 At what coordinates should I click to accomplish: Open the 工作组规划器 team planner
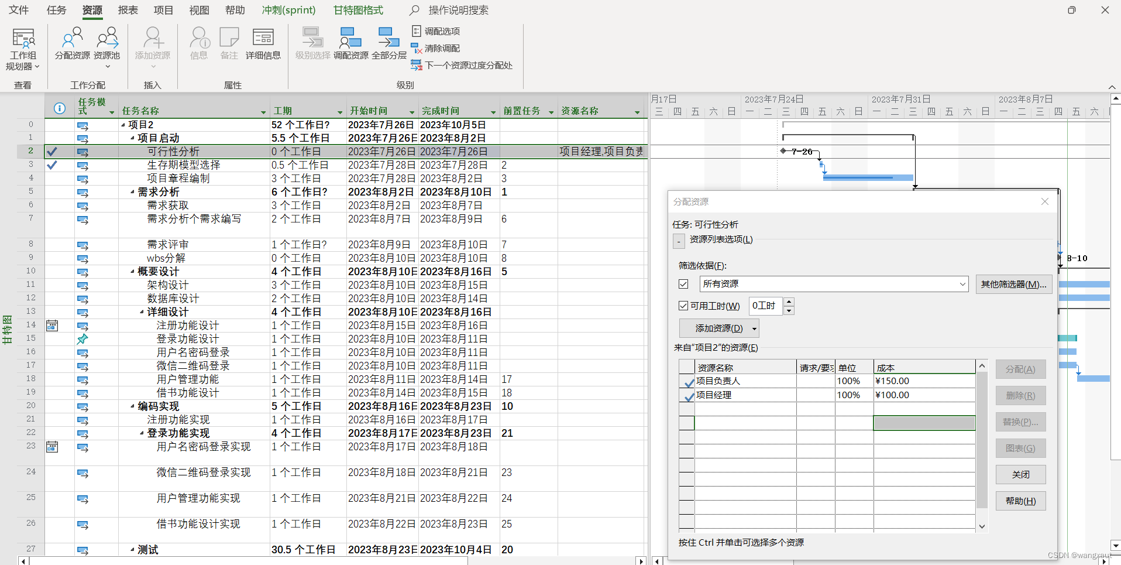click(x=23, y=49)
